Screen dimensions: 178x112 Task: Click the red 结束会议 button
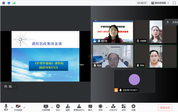click(x=165, y=108)
